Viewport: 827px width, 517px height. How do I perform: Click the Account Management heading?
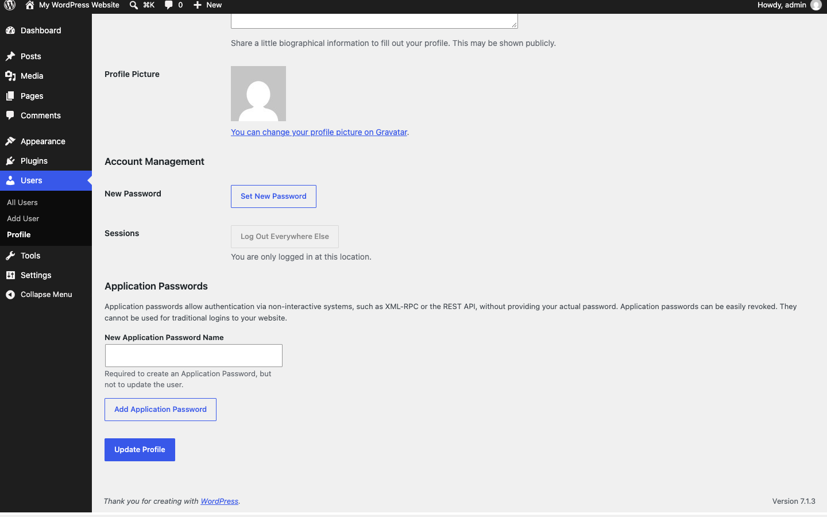tap(154, 162)
